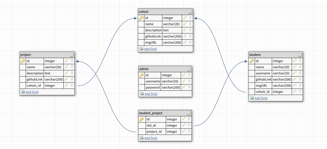Open the student_project table edit icon
The height and width of the screenshot is (149, 327).
pyautogui.click(x=189, y=113)
